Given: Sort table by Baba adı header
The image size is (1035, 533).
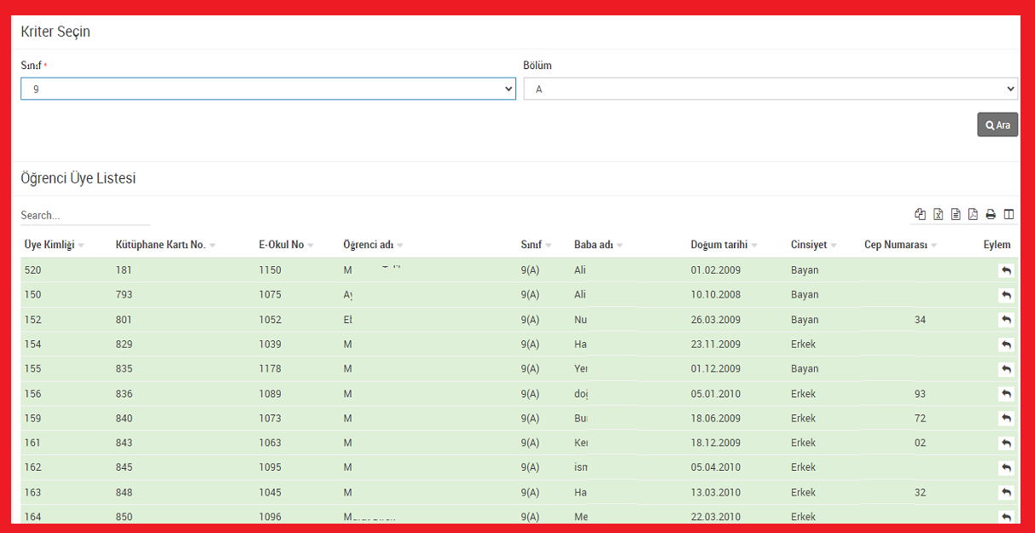Looking at the screenshot, I should [x=593, y=245].
